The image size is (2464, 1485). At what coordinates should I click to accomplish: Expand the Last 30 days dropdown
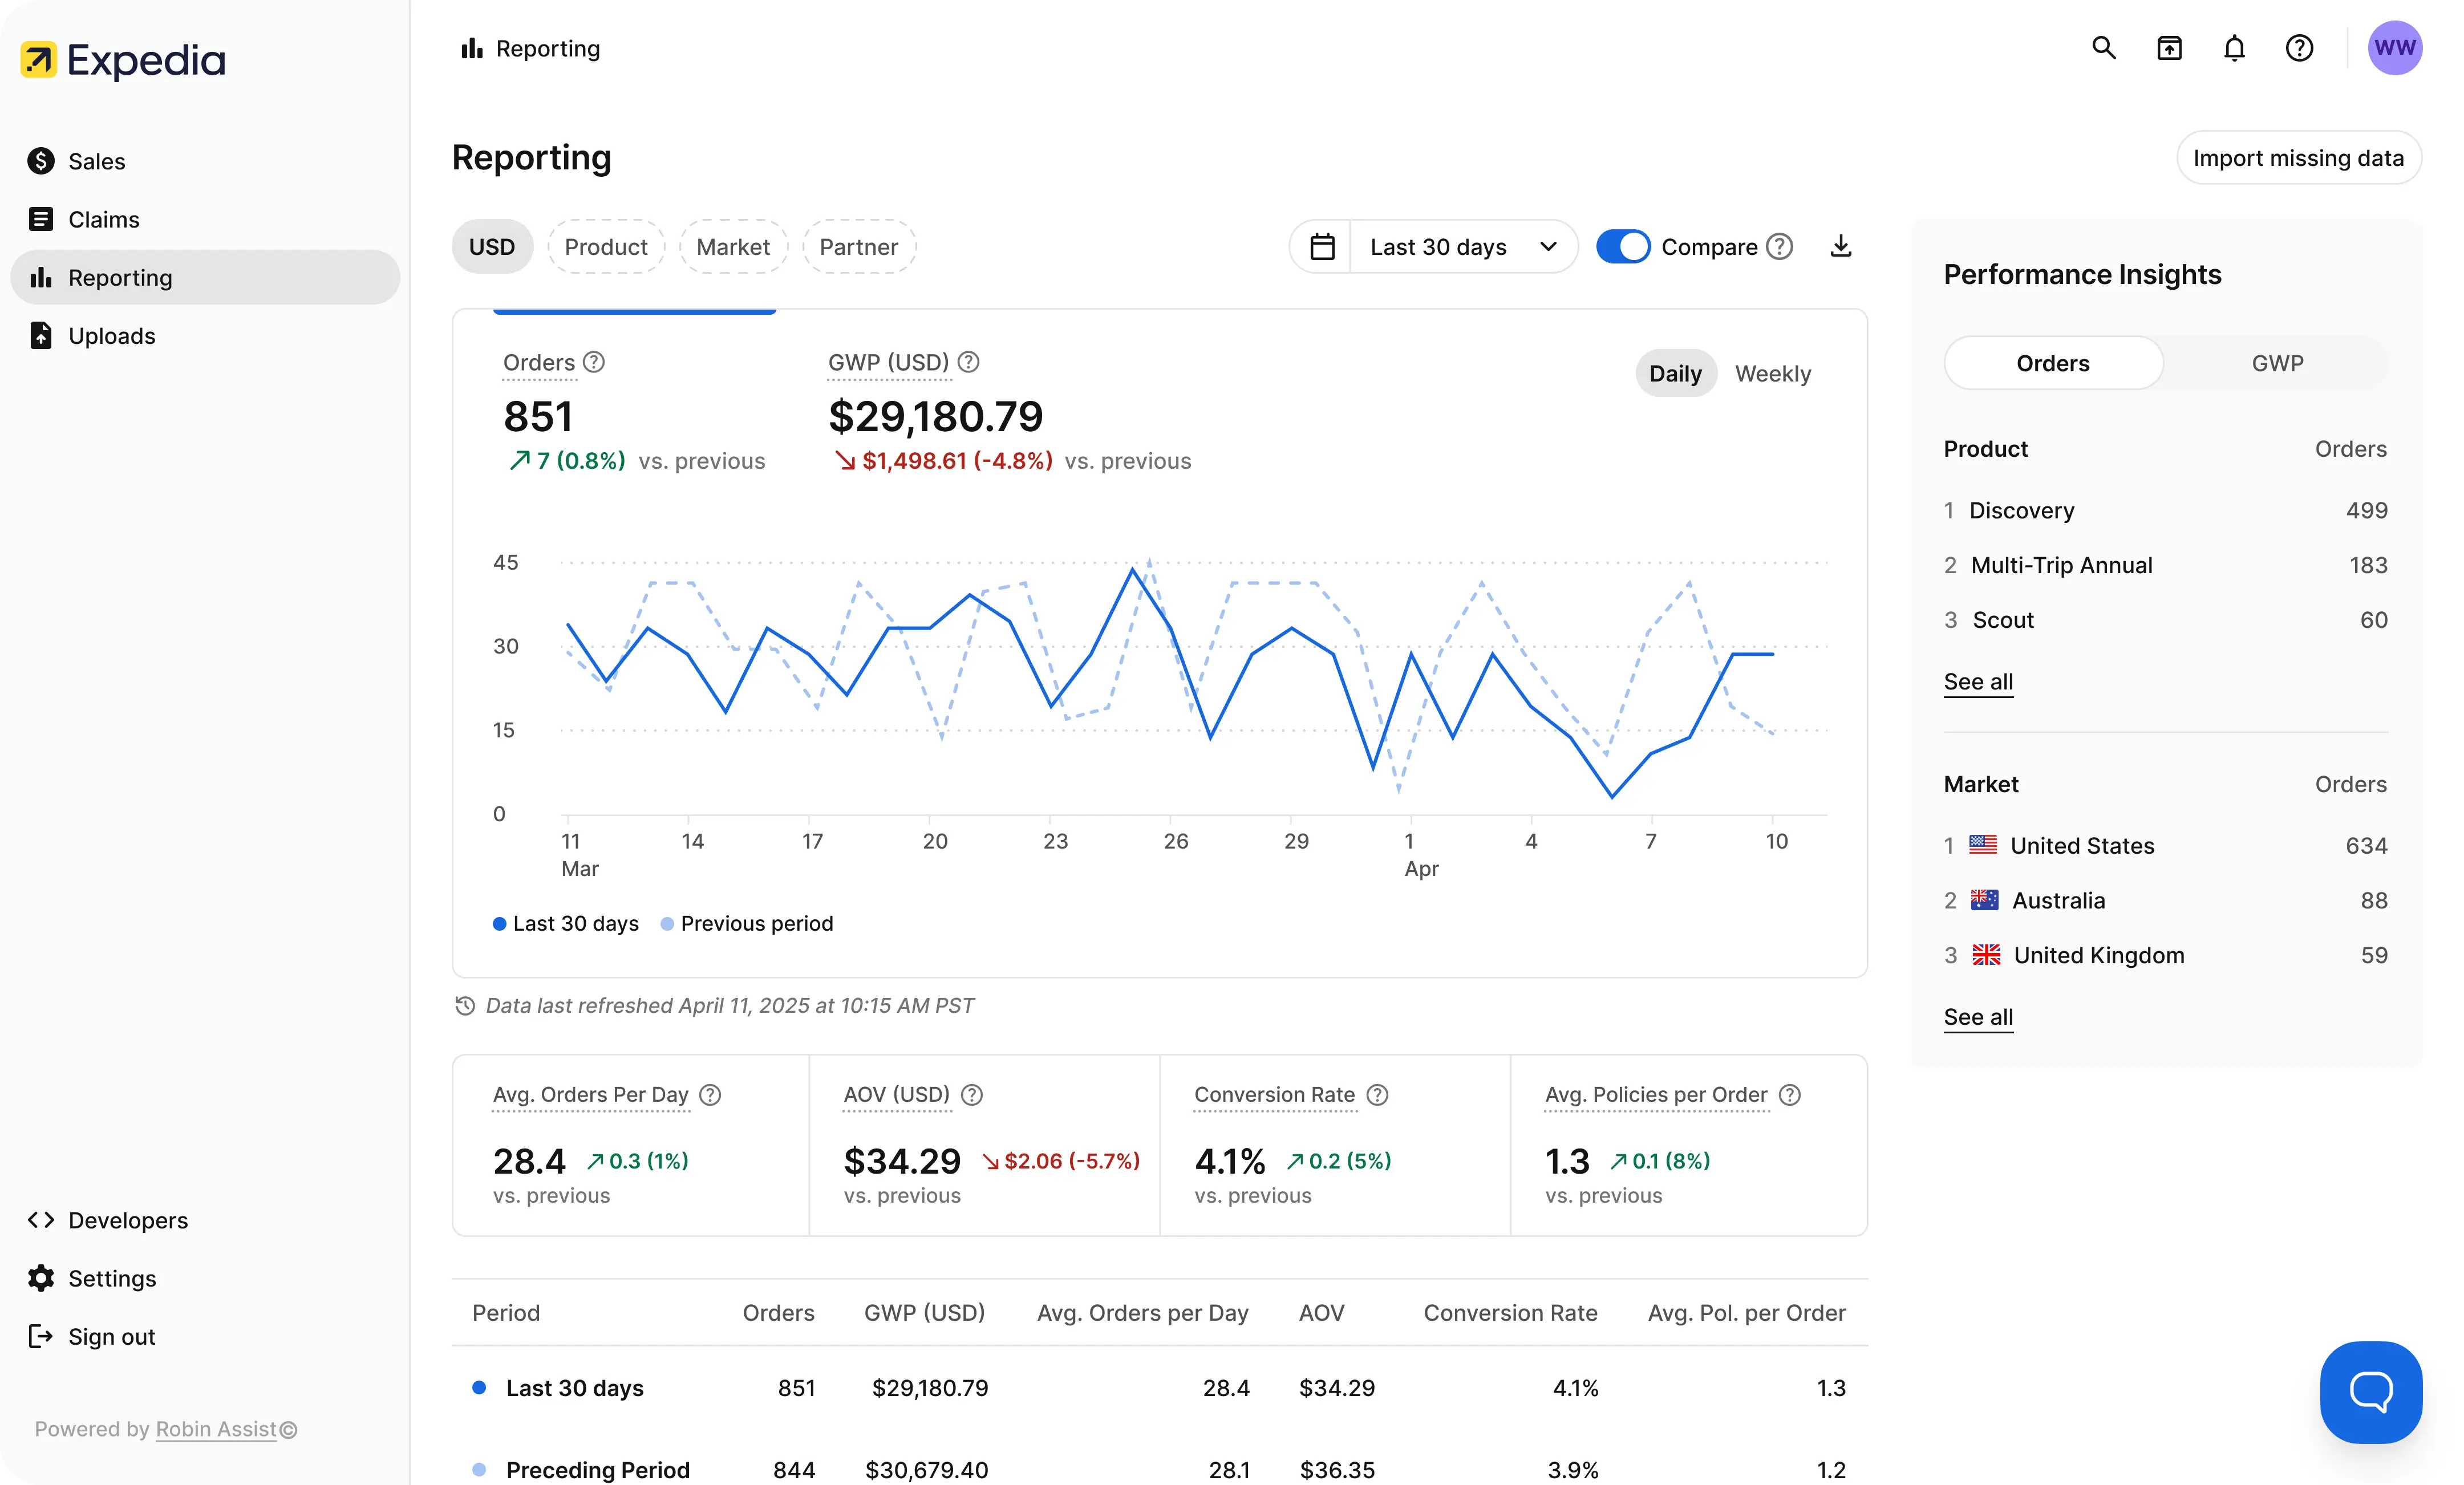tap(1463, 246)
